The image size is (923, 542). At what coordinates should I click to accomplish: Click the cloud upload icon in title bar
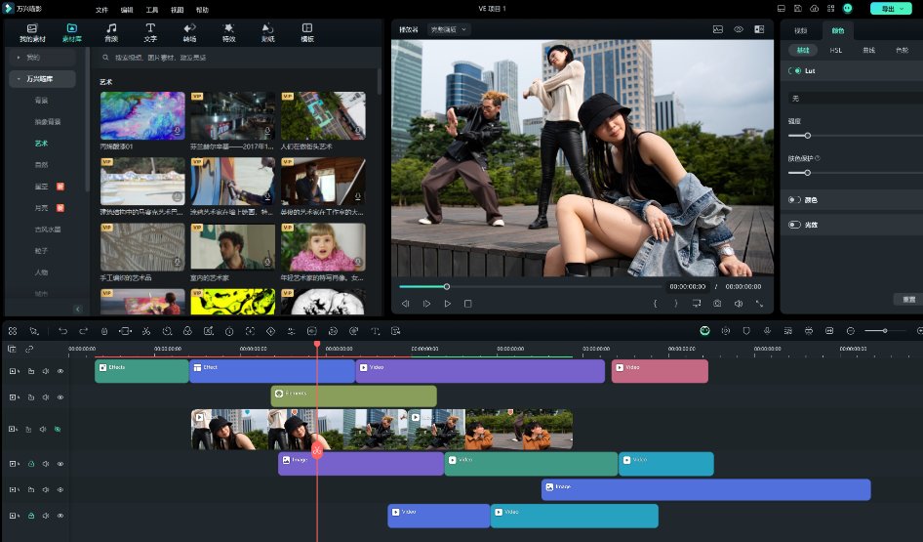[814, 9]
